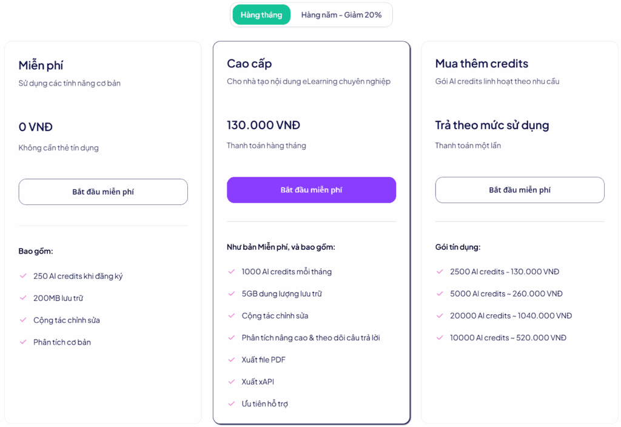
Task: Click Bắt đầu miễn phí under Mua thêm credits
Action: point(520,190)
